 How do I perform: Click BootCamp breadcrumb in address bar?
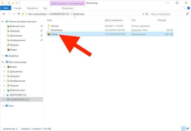[x=78, y=14]
